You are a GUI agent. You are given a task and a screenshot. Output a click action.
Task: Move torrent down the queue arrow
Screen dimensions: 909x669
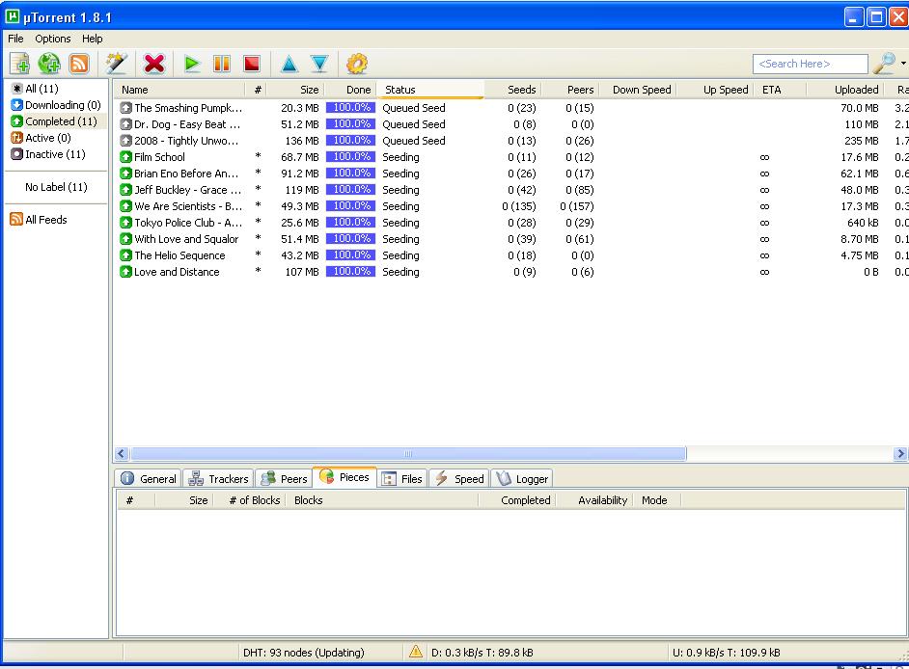point(319,63)
